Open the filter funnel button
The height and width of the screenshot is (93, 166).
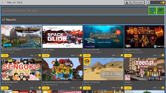pyautogui.click(x=152, y=11)
